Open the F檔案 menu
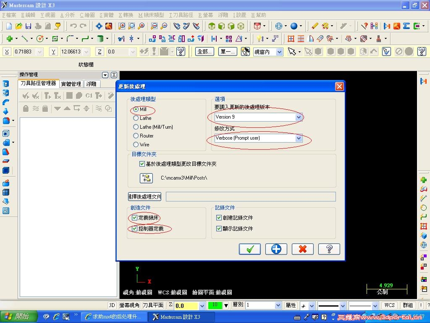 pos(9,15)
